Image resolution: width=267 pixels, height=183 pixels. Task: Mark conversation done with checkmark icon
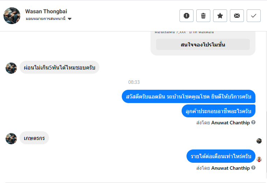[254, 16]
